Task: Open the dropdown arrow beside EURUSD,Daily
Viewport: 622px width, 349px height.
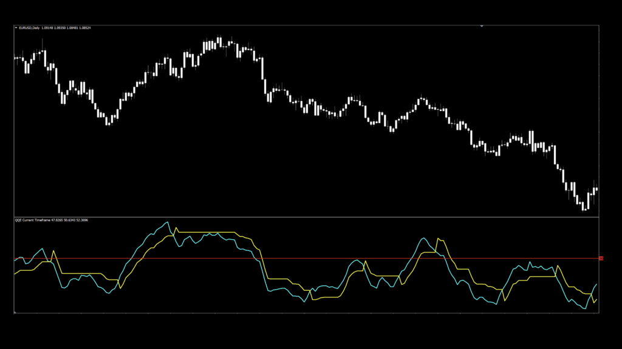Action: click(x=16, y=27)
